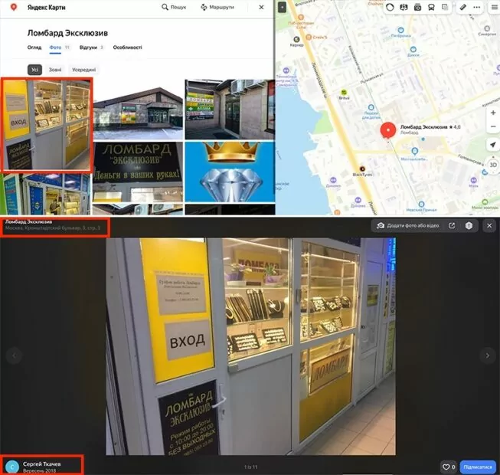Click the Яндекс Карти logo pin
This screenshot has height=475, width=500.
point(14,7)
